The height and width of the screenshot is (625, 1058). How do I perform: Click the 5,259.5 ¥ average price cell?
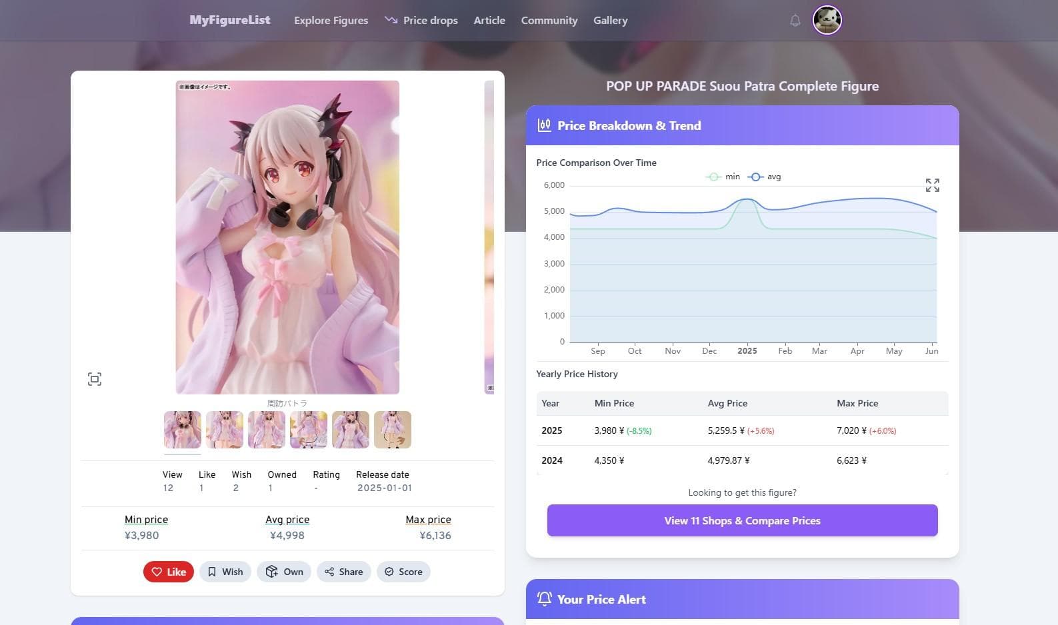pos(741,430)
